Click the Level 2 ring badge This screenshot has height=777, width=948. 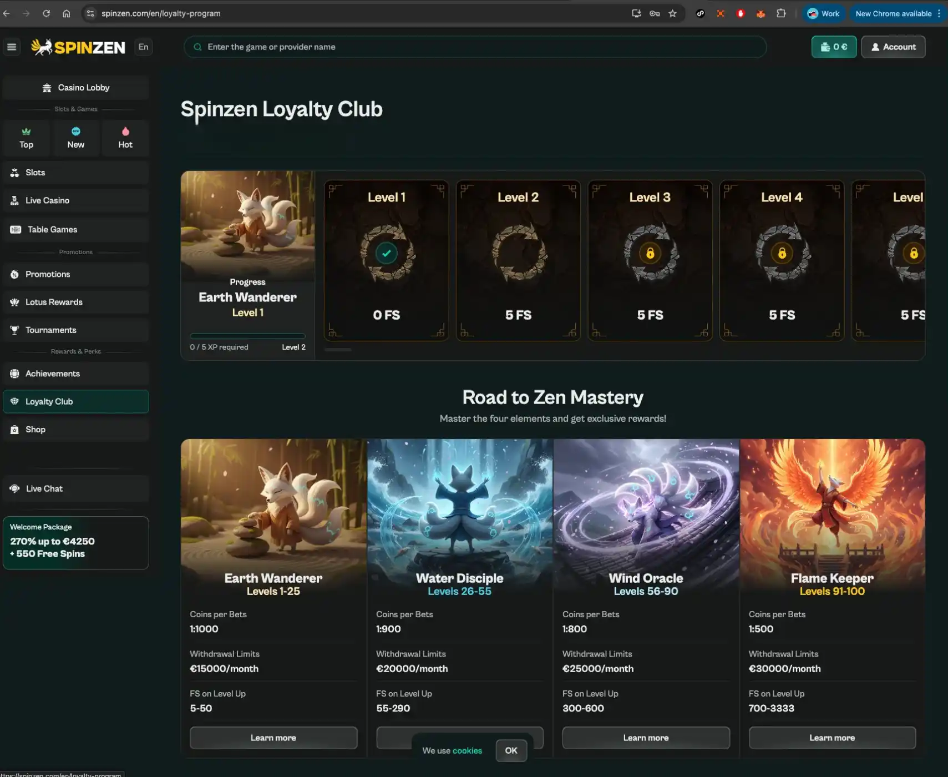pyautogui.click(x=519, y=253)
